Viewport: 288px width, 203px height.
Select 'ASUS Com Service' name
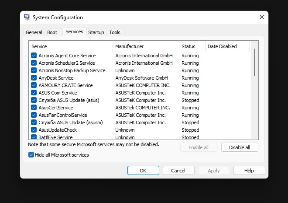pyautogui.click(x=58, y=93)
